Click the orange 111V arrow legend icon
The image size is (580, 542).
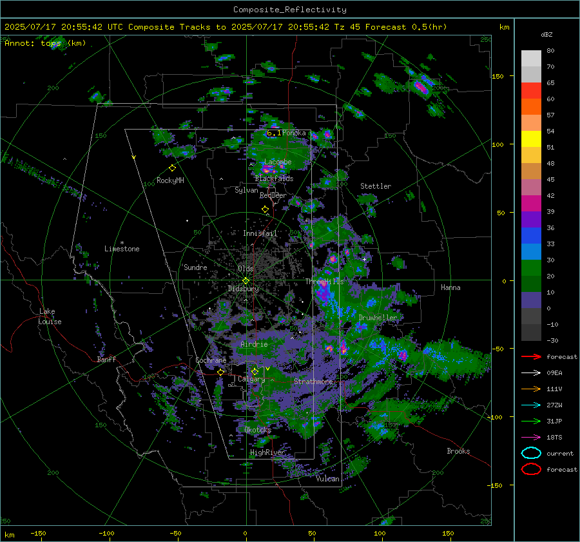pyautogui.click(x=531, y=389)
